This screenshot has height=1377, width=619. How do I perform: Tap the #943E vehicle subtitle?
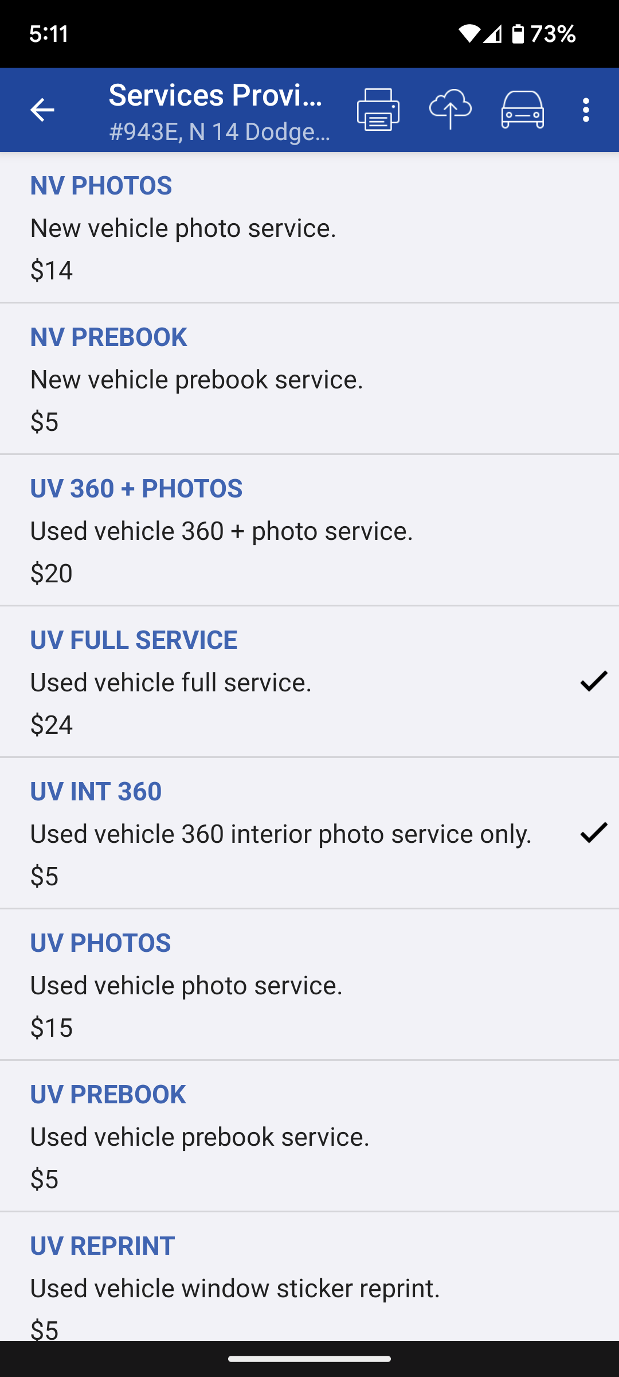tap(220, 132)
